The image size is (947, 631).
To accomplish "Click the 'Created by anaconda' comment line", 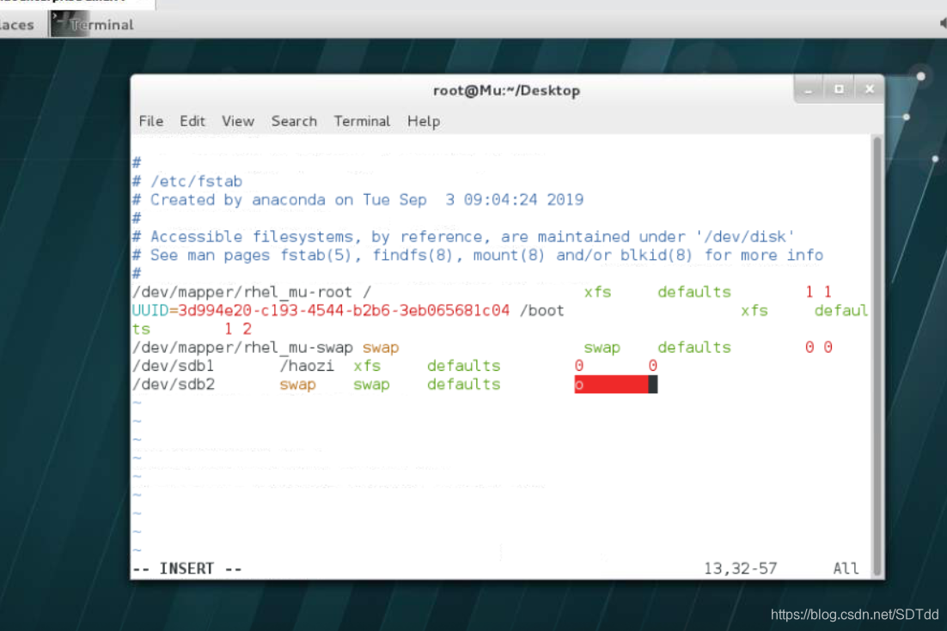I will (x=358, y=200).
